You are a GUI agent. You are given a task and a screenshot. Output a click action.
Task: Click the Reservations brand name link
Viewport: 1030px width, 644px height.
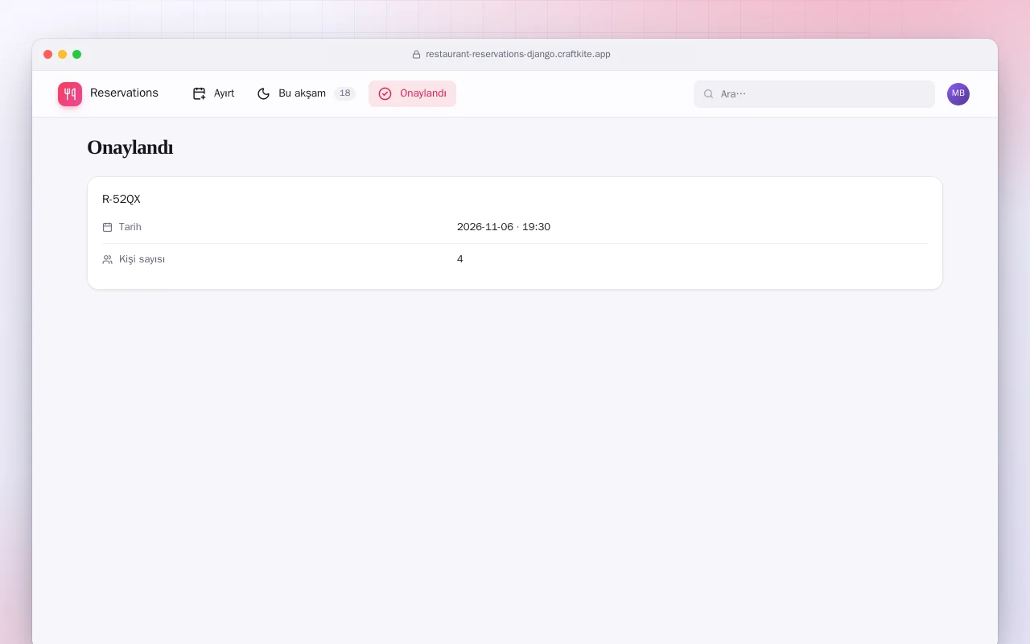pos(124,93)
